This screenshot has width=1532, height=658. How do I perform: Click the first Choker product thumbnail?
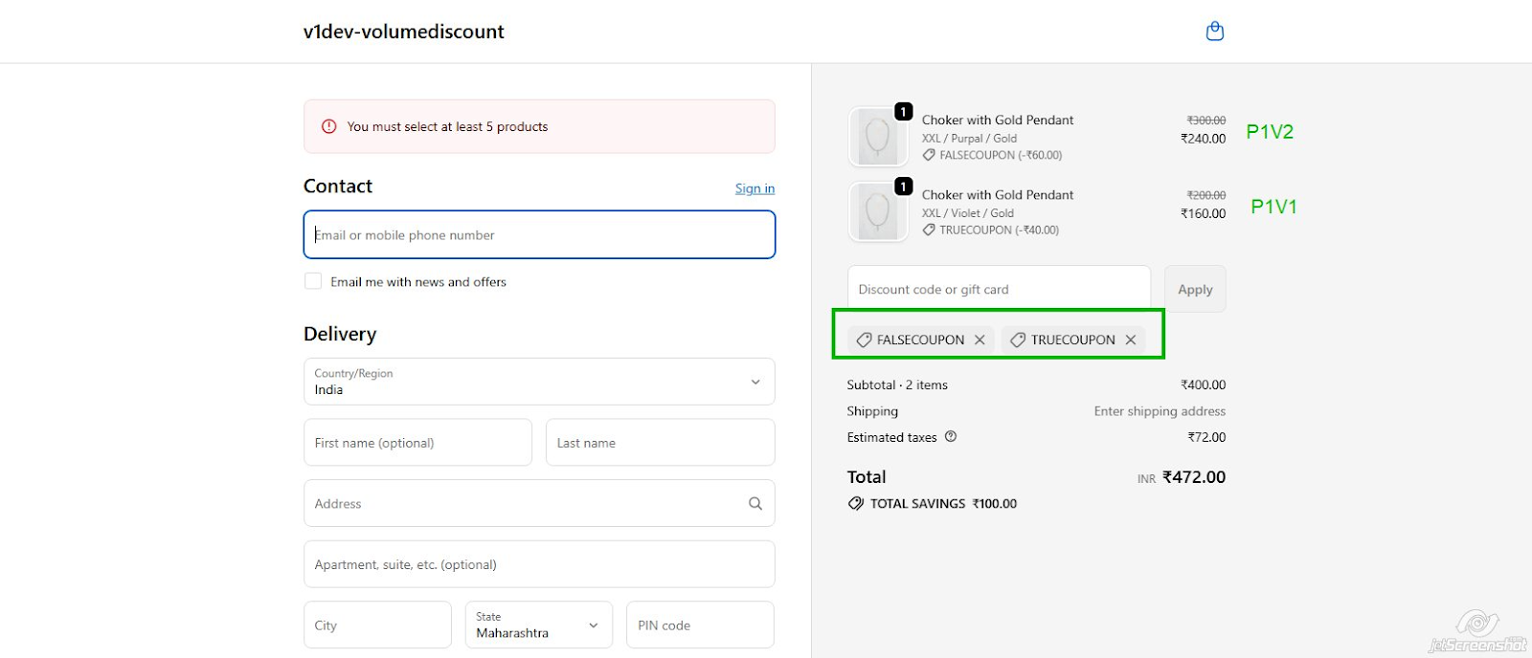pos(877,137)
